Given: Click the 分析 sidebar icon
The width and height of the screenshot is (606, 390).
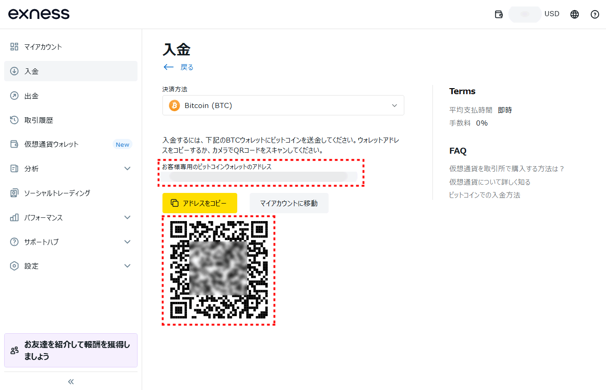Looking at the screenshot, I should (14, 168).
